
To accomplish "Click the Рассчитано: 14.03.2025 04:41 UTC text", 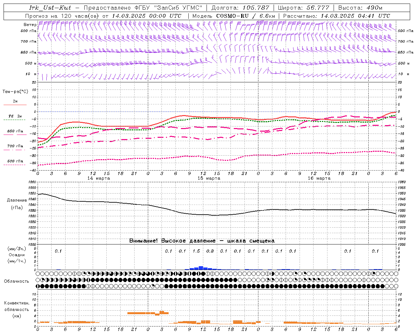I will [337, 16].
